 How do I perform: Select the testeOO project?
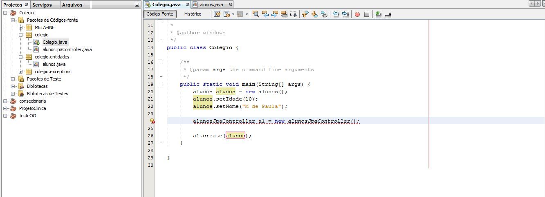click(27, 116)
